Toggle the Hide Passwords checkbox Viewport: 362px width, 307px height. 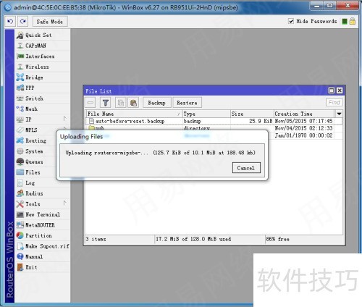(291, 21)
